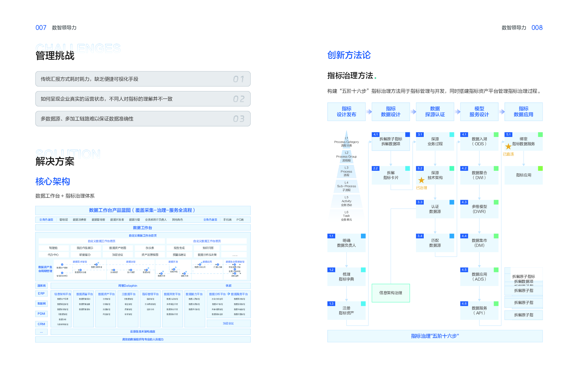Click the 绑定指标数据服务 step box
This screenshot has height=378, width=578.
524,142
